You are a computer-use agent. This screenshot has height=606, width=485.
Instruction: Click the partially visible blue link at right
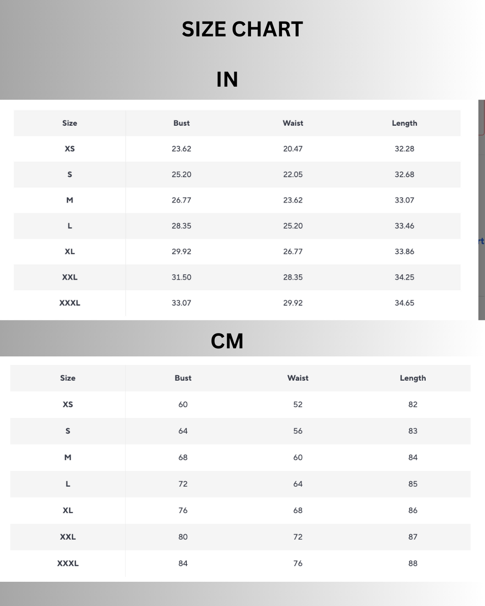tap(481, 241)
